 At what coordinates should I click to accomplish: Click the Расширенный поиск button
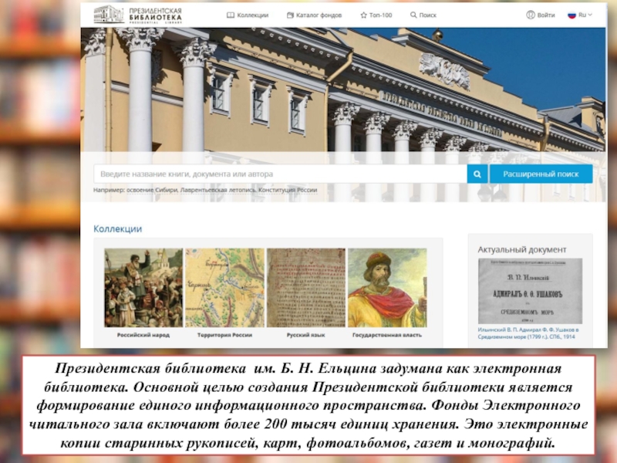click(541, 174)
